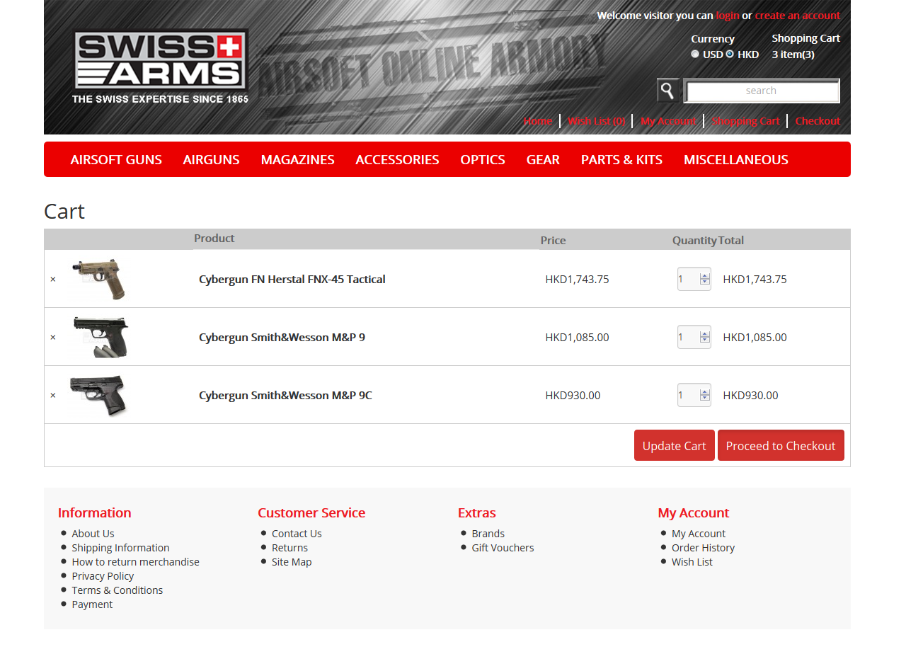Image resolution: width=906 pixels, height=671 pixels.
Task: Click the Swiss Arms logo
Action: click(x=160, y=67)
